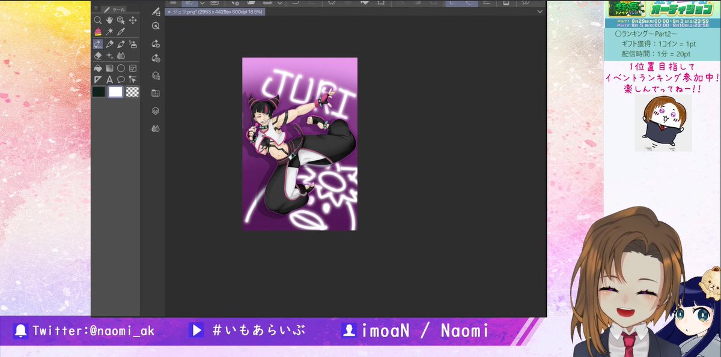Select the Hand move-view tool
The height and width of the screenshot is (357, 721).
pyautogui.click(x=109, y=20)
